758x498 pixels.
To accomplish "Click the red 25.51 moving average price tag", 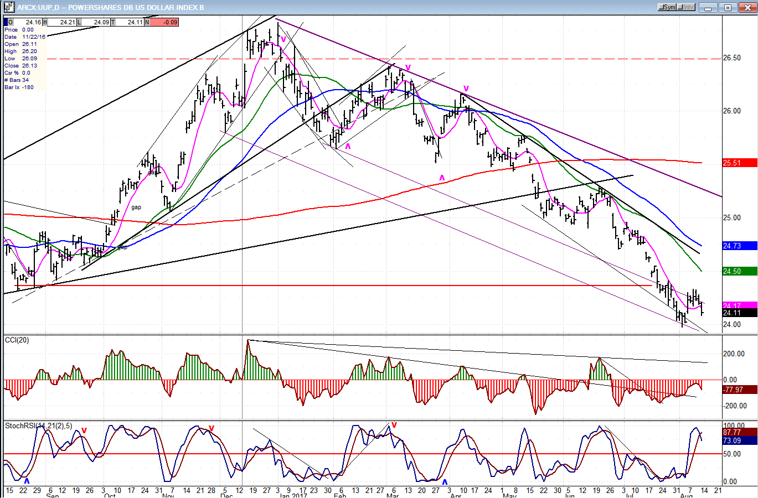I will [739, 163].
